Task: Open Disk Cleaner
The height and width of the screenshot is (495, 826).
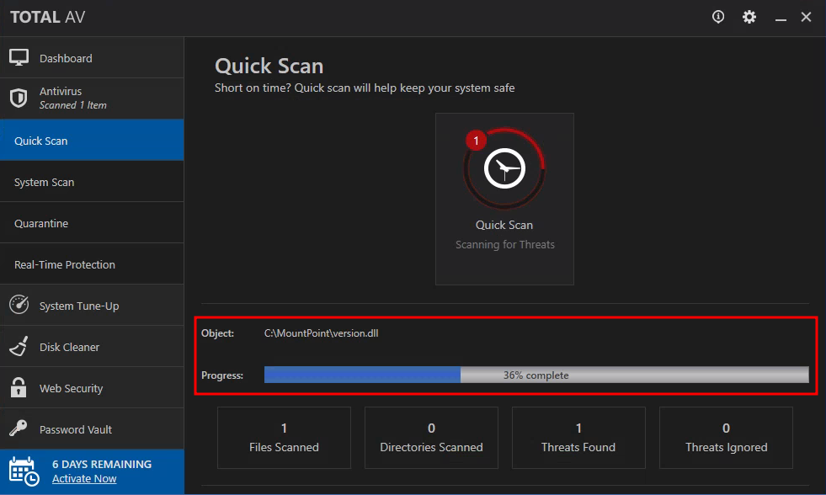Action: pyautogui.click(x=92, y=347)
